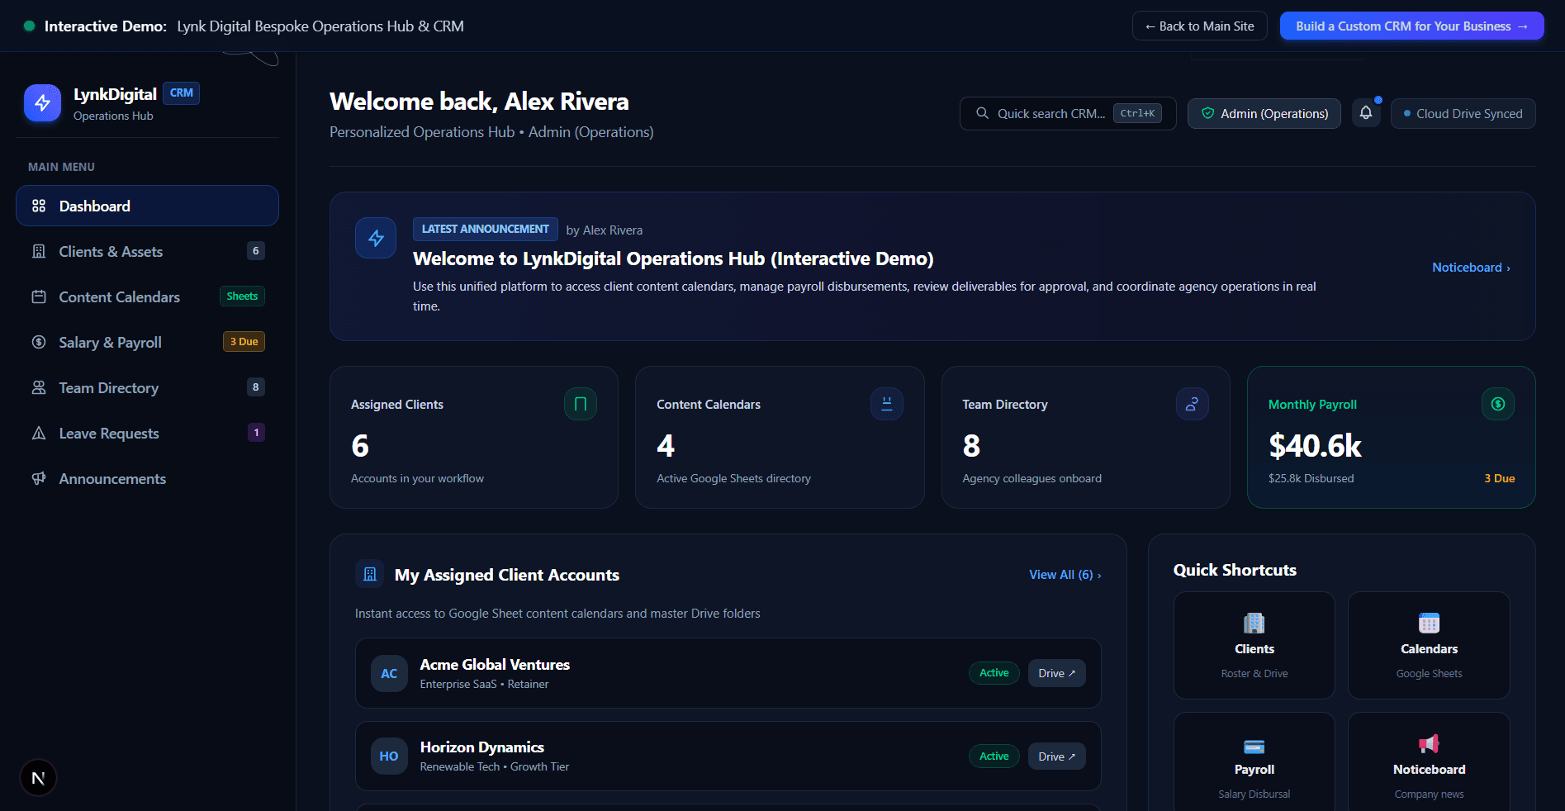The width and height of the screenshot is (1565, 811).
Task: Click Back to Main Site button
Action: 1199,26
